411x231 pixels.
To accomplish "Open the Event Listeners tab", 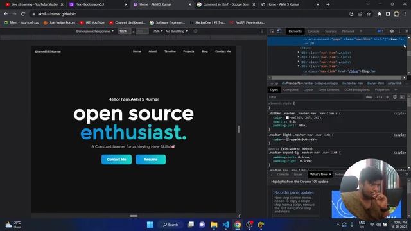I will (329, 90).
